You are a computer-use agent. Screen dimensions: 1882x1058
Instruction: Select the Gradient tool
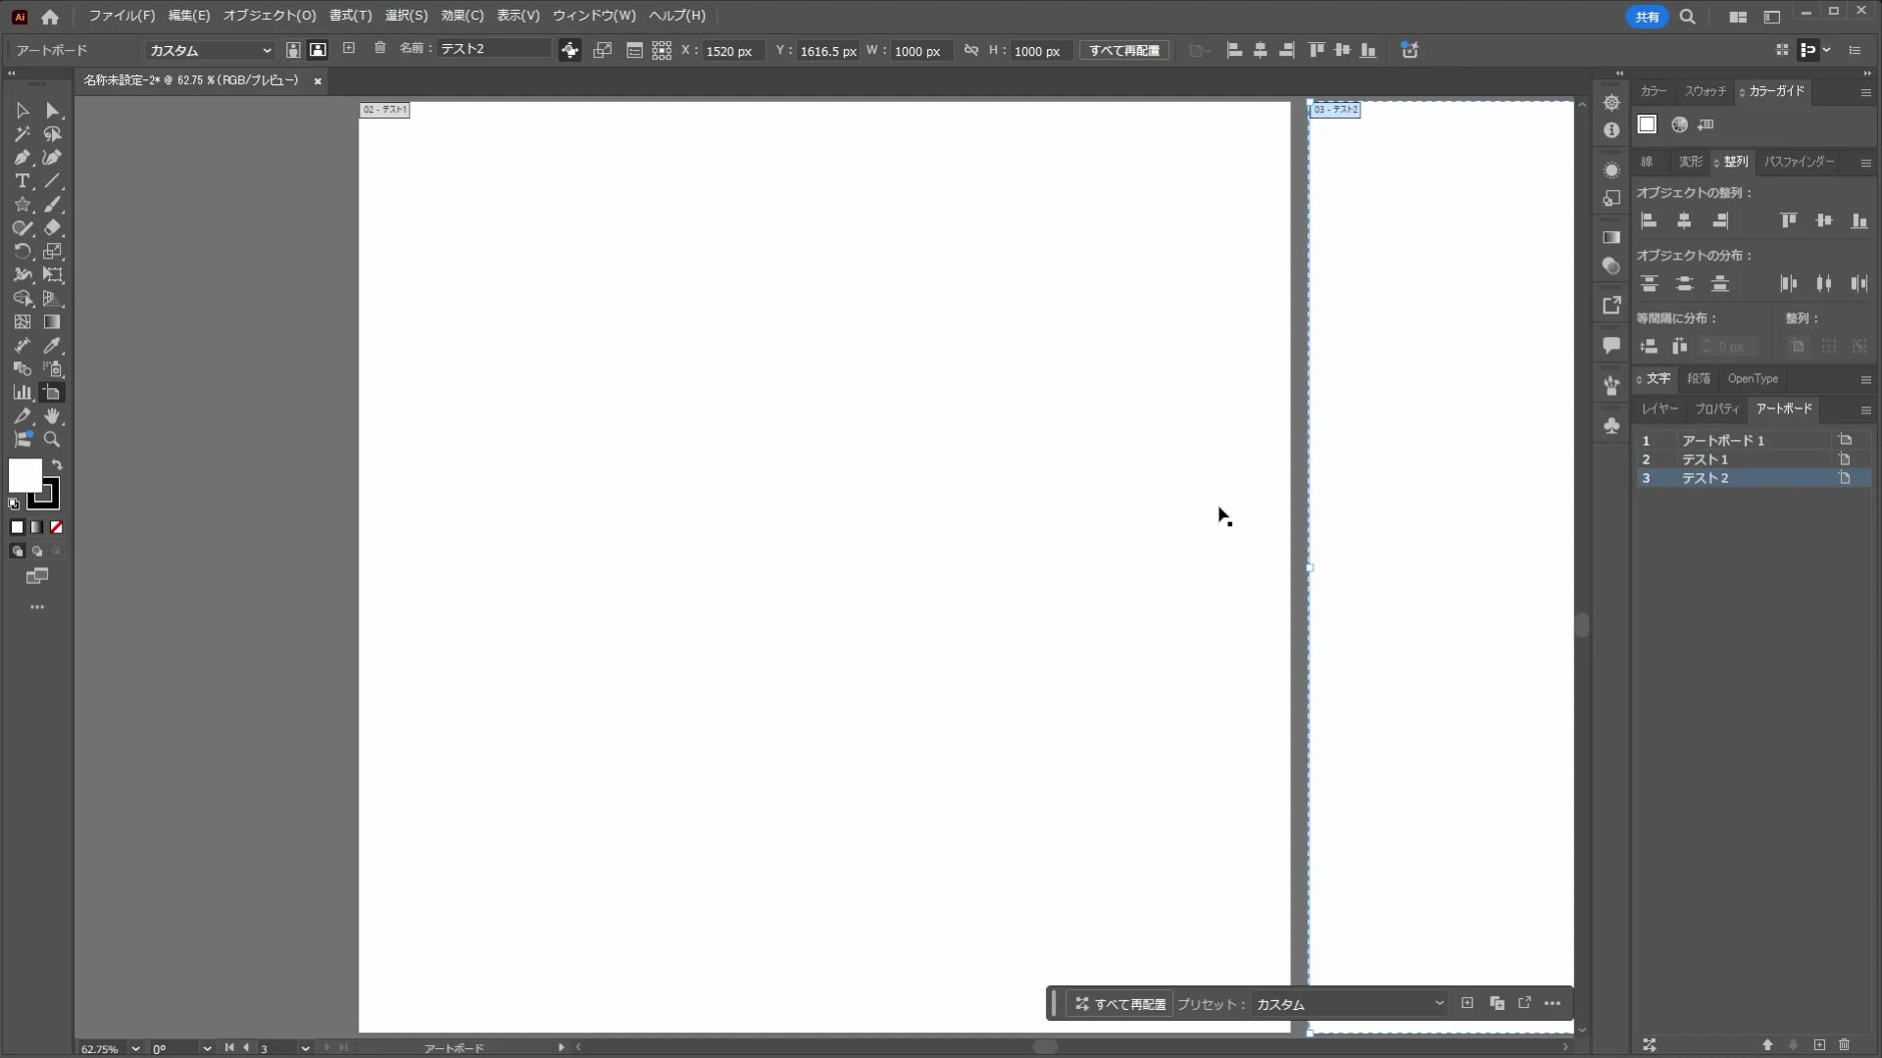coord(53,322)
